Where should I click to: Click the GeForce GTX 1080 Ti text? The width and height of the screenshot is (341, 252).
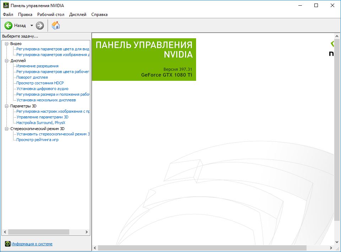(167, 75)
